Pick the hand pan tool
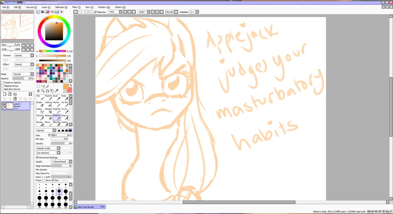 pos(52,91)
